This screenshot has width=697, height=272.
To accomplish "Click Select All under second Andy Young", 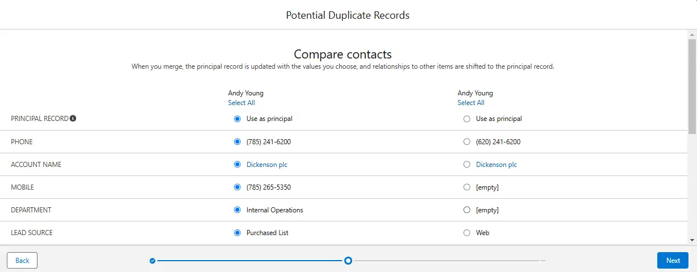I will pyautogui.click(x=471, y=103).
